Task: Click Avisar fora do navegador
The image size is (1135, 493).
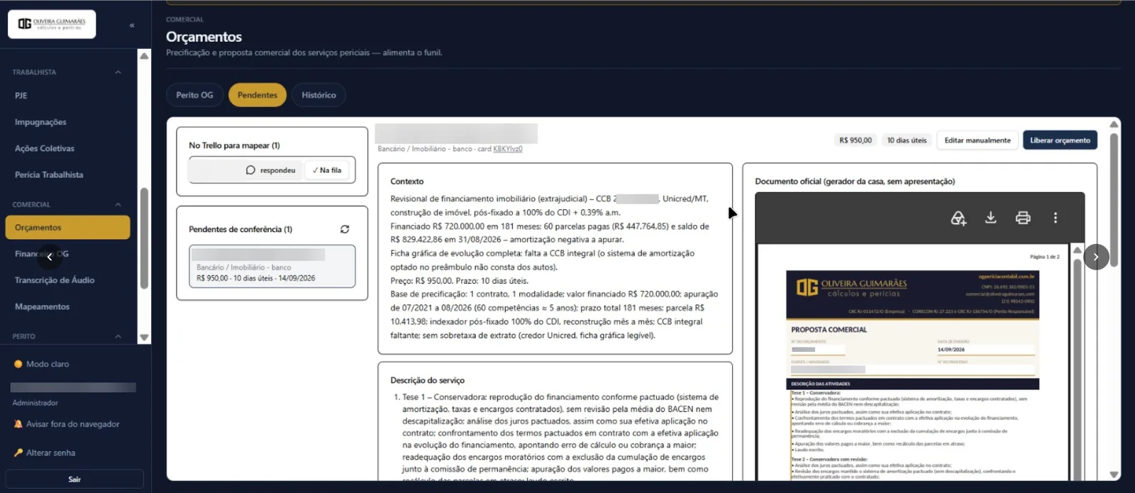Action: pyautogui.click(x=67, y=424)
